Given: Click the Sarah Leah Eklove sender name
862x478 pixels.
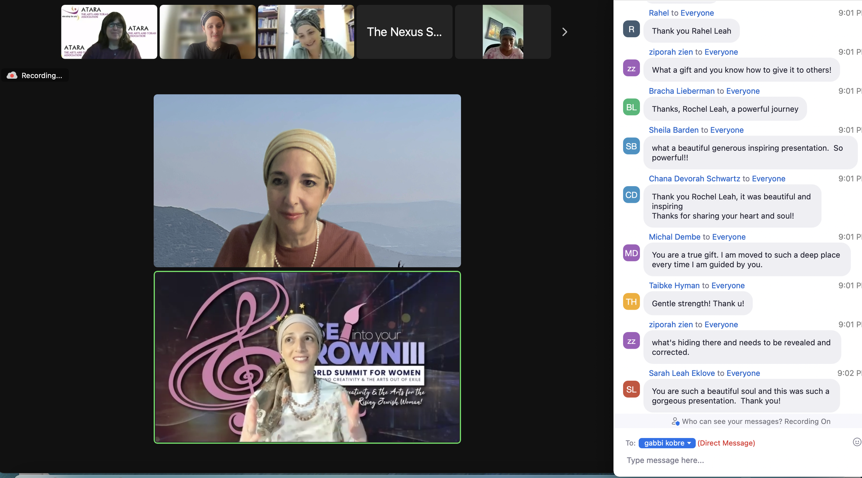Looking at the screenshot, I should (681, 373).
